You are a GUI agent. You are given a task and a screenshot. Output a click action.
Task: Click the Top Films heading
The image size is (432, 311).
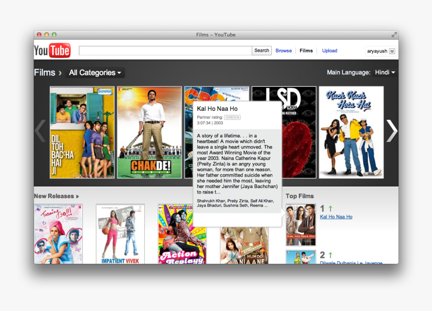coord(300,196)
